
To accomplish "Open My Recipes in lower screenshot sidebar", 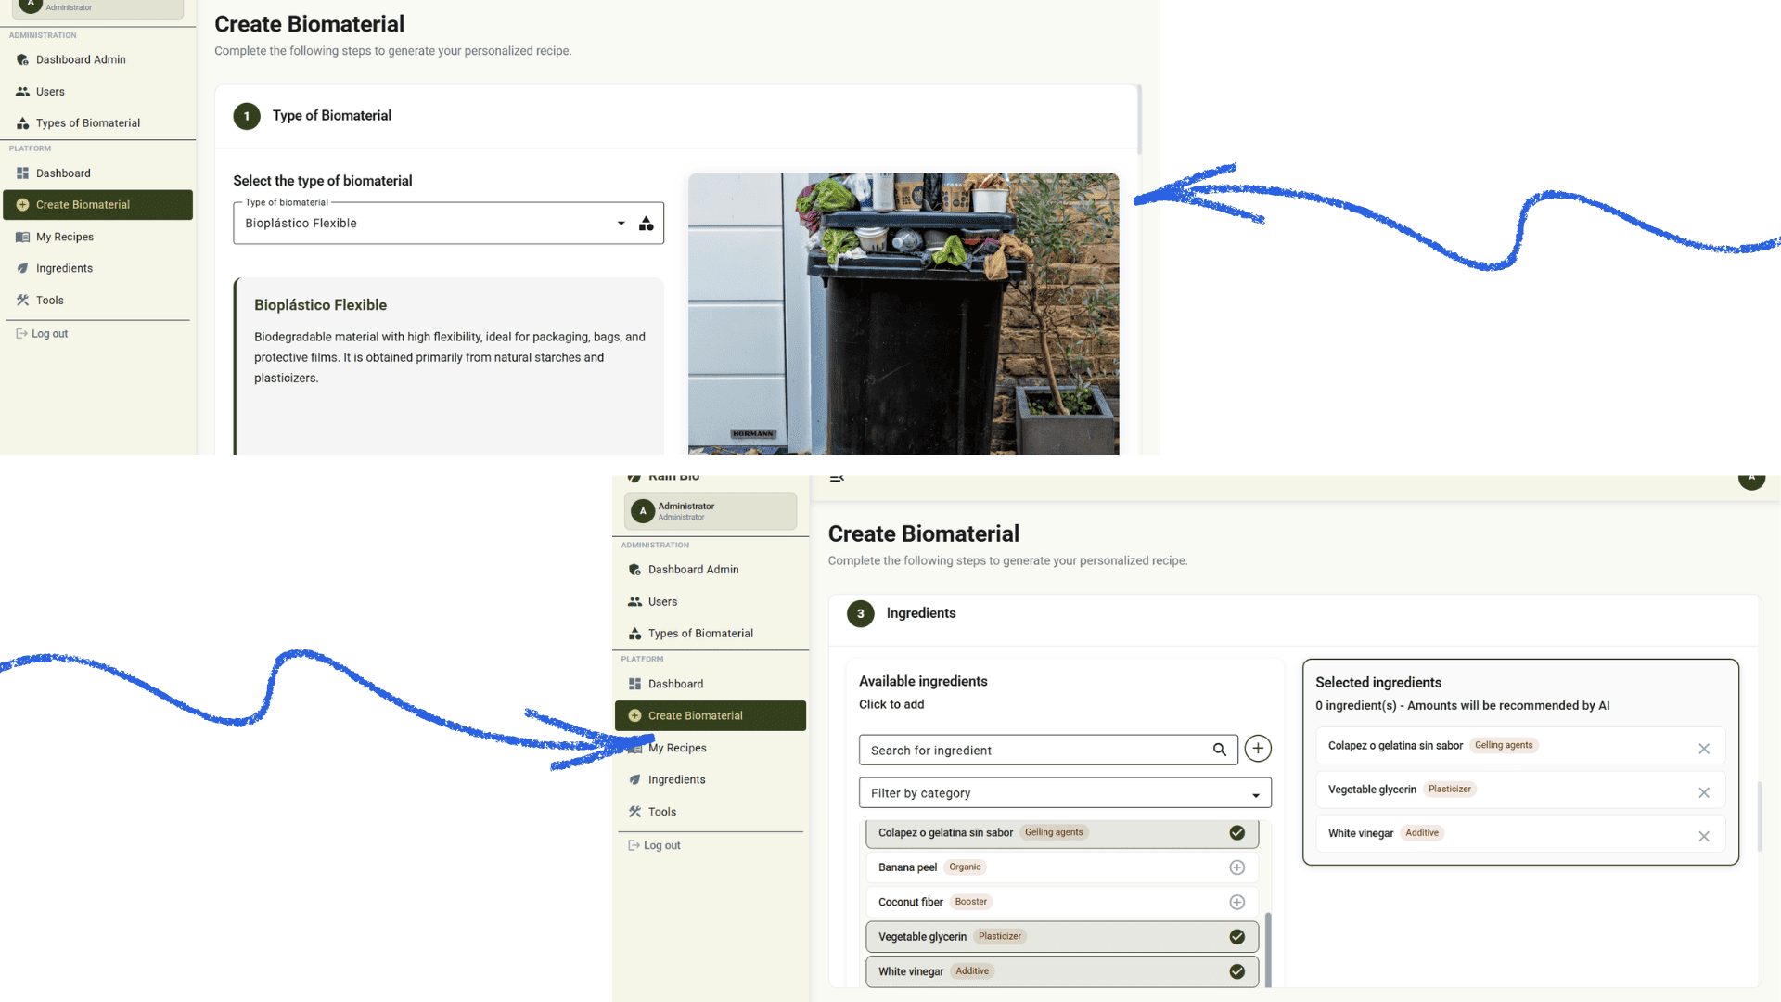I will pos(677,749).
